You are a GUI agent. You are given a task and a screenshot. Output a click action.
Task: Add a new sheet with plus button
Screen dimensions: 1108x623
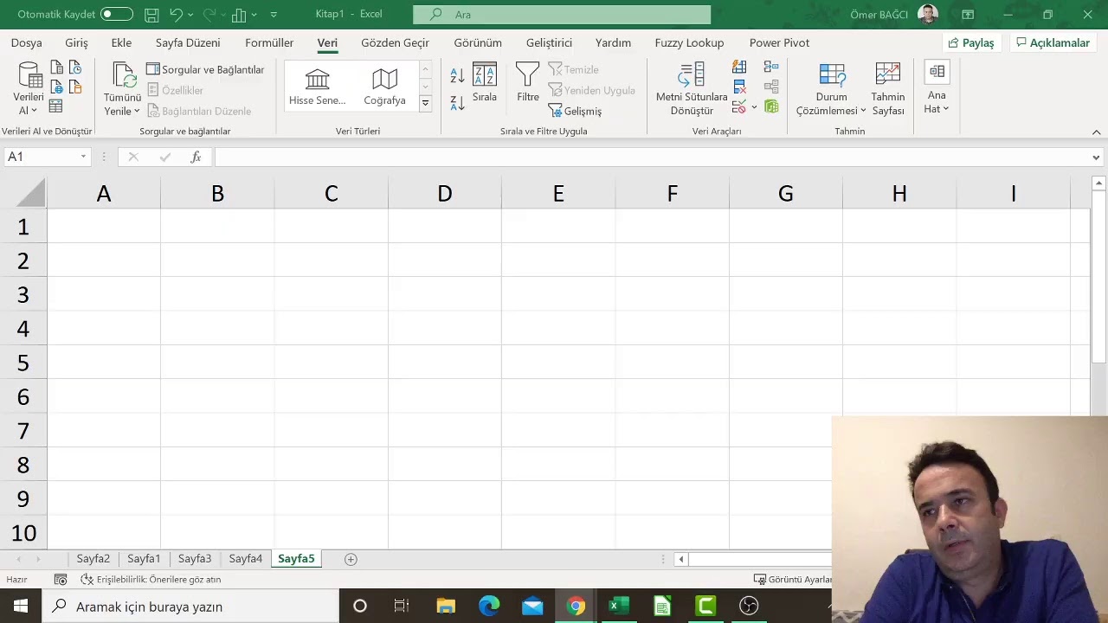[351, 559]
